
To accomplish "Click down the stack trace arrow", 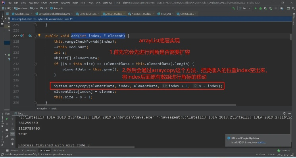I will [12, 124].
